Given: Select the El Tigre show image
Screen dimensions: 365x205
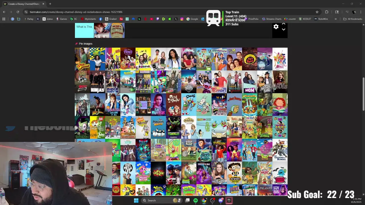Looking at the screenshot, I should tap(234, 173).
